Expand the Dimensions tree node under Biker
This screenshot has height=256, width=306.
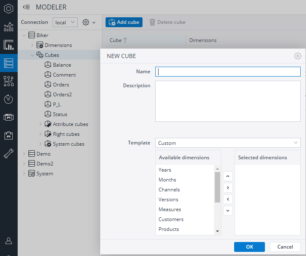click(x=33, y=45)
